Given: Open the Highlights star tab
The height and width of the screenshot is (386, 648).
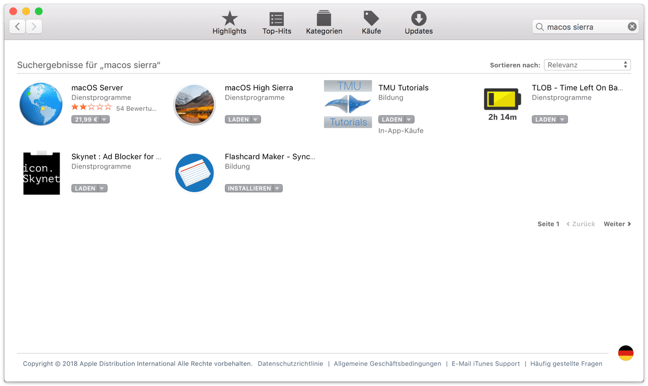Looking at the screenshot, I should click(229, 23).
